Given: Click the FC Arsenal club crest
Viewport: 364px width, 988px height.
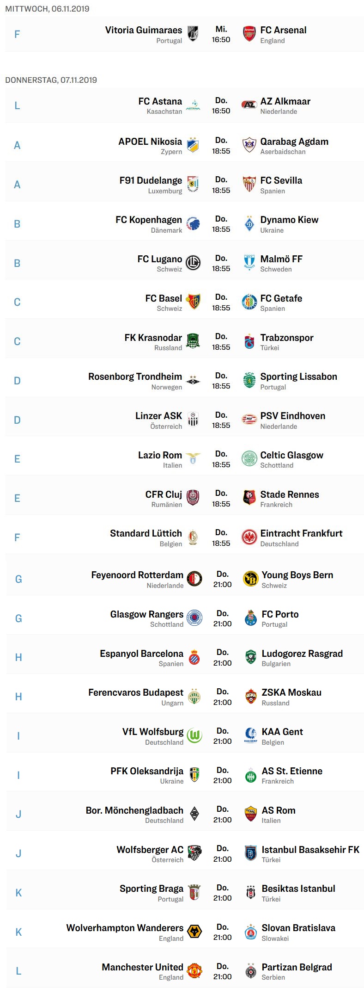Looking at the screenshot, I should tap(249, 34).
